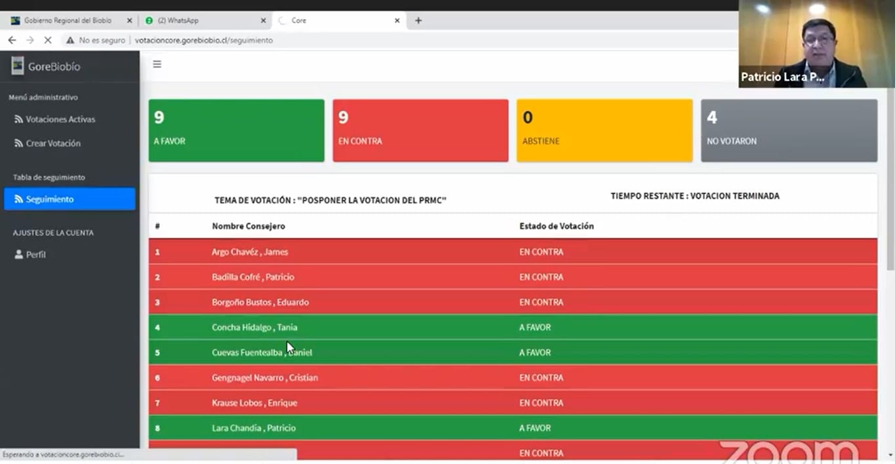The image size is (895, 464).
Task: Switch to the WhatsApp browser tab
Action: (x=205, y=20)
